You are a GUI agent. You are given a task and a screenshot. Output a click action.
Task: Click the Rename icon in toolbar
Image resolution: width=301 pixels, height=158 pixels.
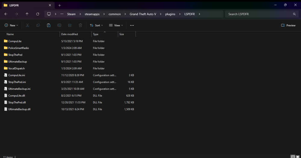[x=59, y=25]
